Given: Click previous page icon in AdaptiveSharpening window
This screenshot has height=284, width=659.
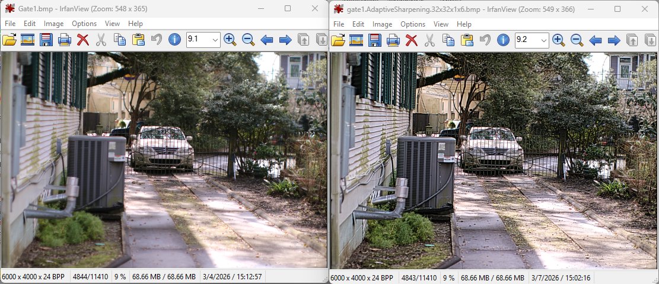Looking at the screenshot, I should (632, 40).
